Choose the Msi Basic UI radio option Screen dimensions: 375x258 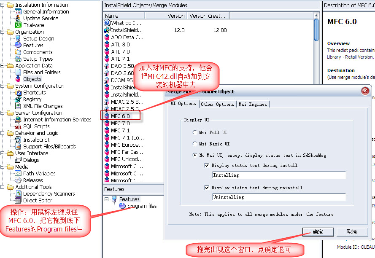click(195, 144)
